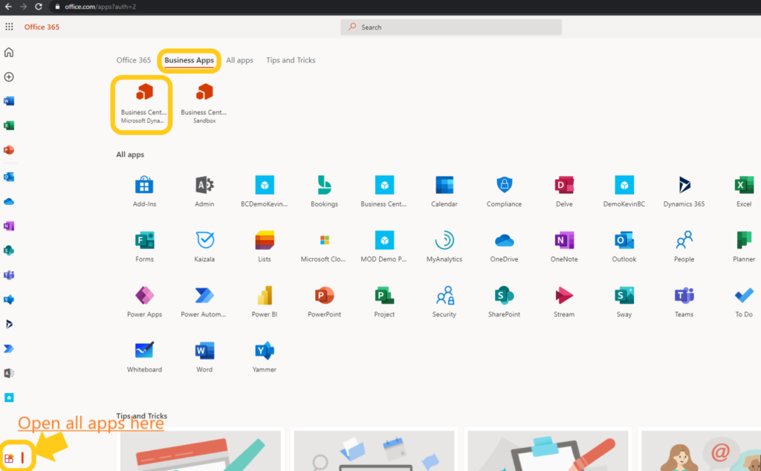Open the Power BI app

(264, 296)
